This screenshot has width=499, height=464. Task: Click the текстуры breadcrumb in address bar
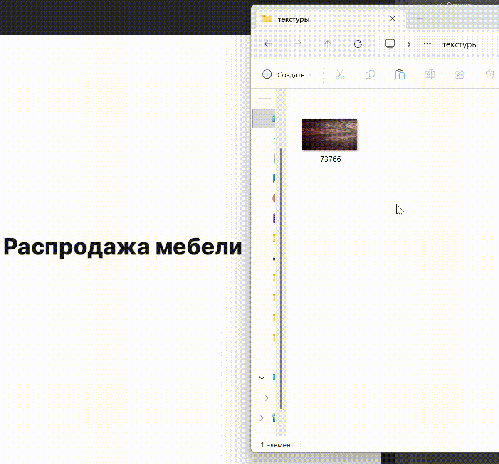coord(460,44)
